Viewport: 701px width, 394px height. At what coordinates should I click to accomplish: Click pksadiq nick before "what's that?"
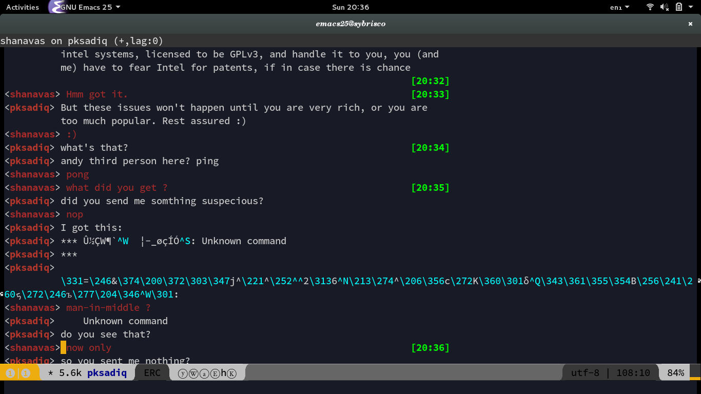pos(29,147)
